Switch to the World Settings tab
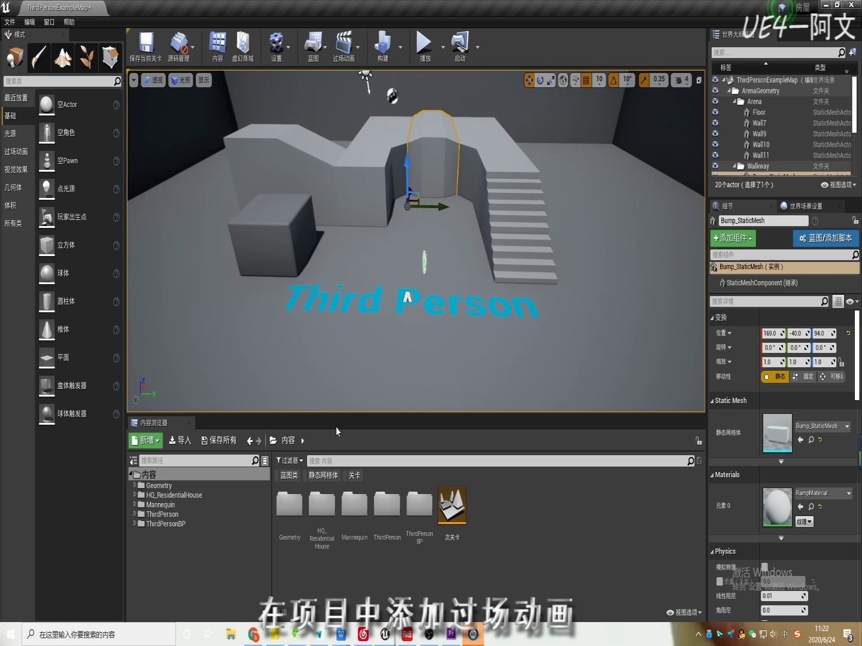This screenshot has height=646, width=862. (806, 206)
